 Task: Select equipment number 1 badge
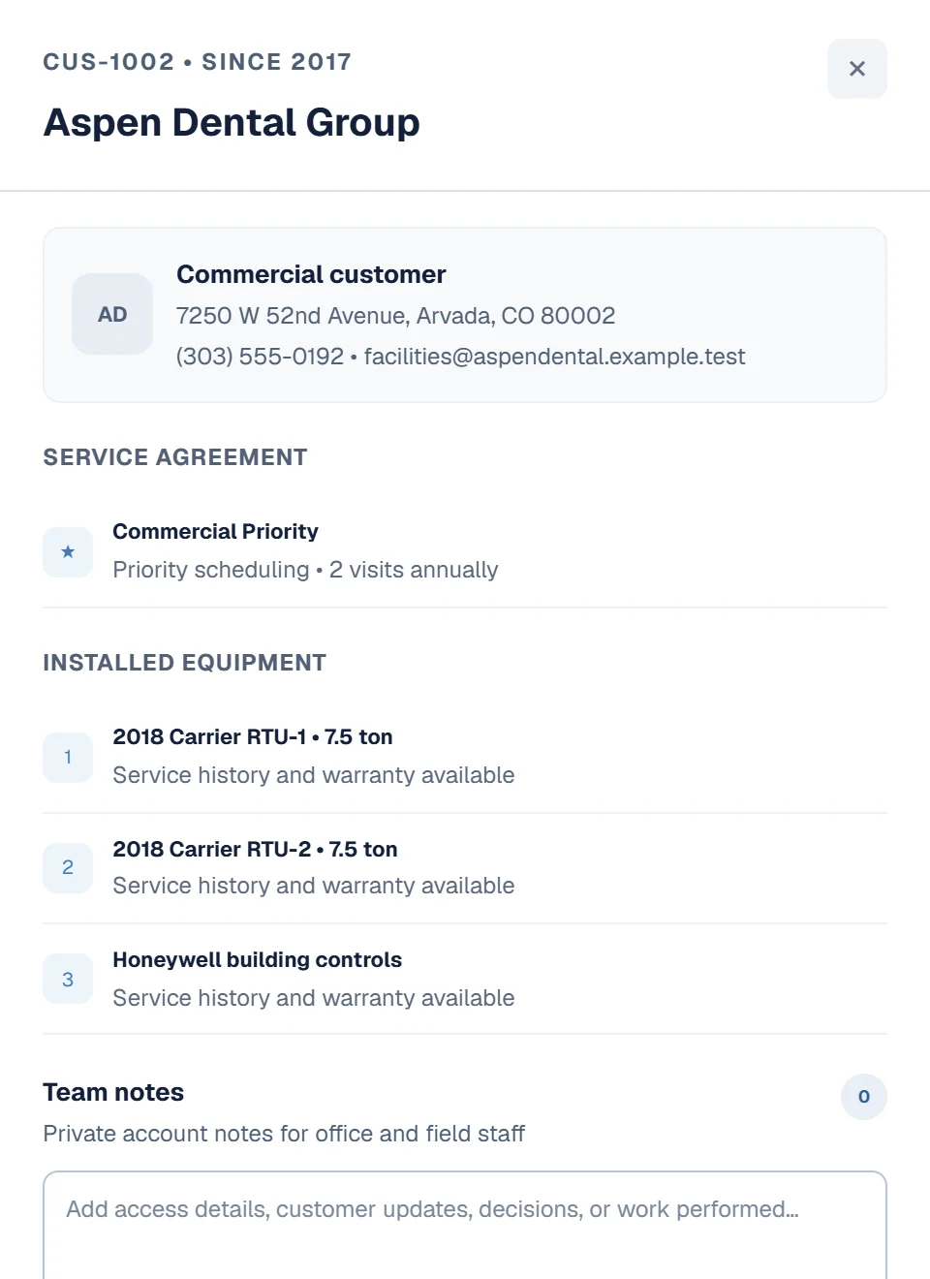pyautogui.click(x=68, y=758)
